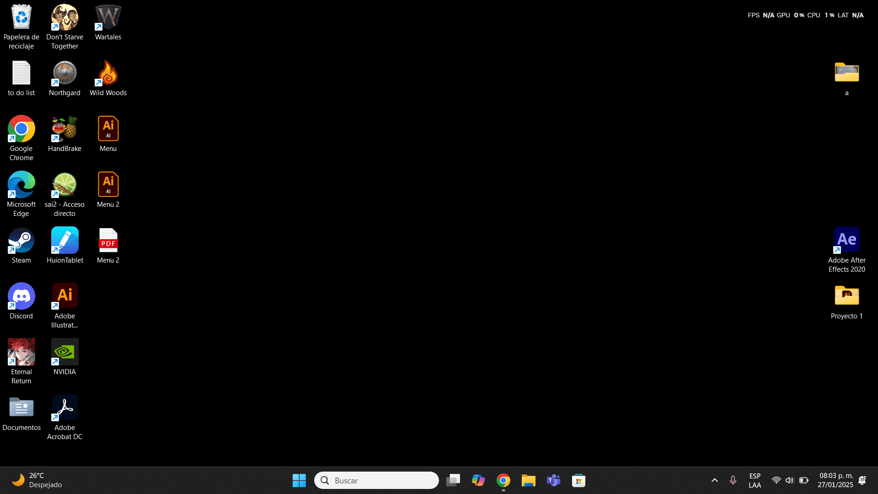Click the Buscar search box

coord(376,480)
